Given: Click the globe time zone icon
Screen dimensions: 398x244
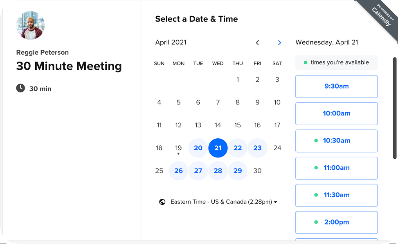Looking at the screenshot, I should 162,202.
